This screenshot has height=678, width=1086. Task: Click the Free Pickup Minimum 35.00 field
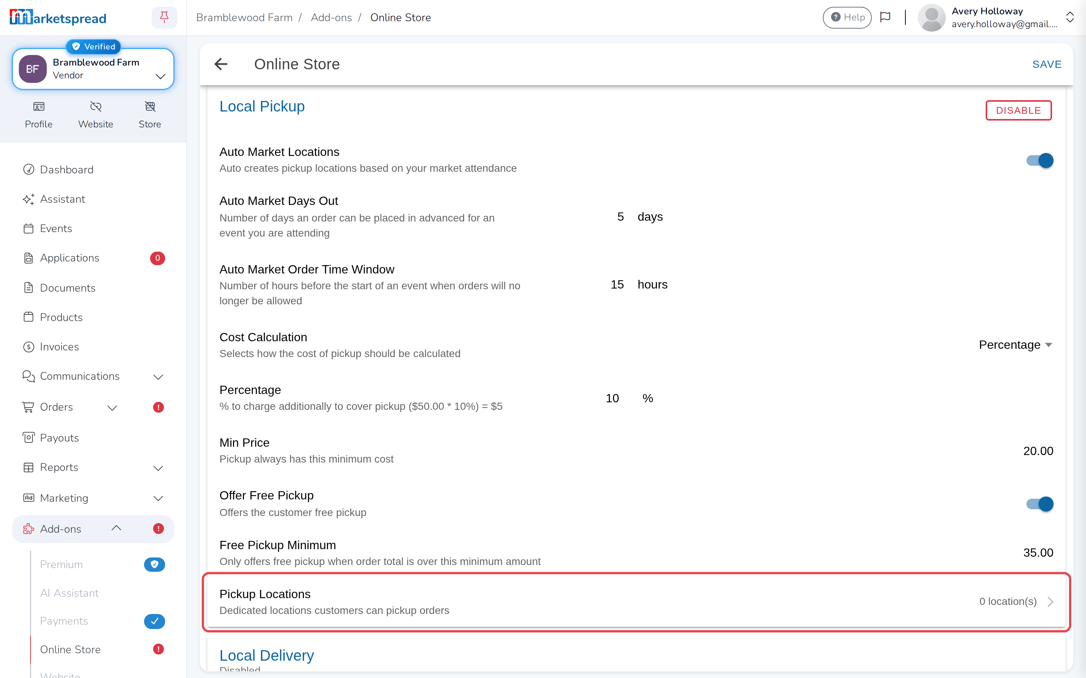(x=1037, y=553)
